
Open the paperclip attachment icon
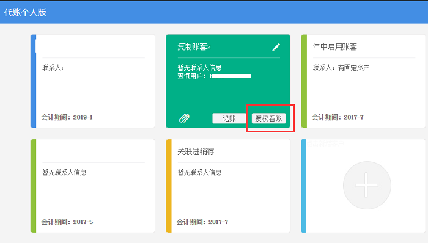[x=184, y=118]
